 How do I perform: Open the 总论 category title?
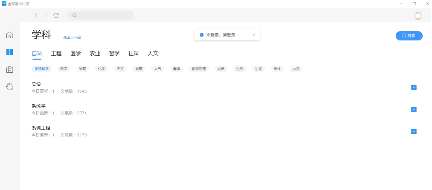pos(36,84)
